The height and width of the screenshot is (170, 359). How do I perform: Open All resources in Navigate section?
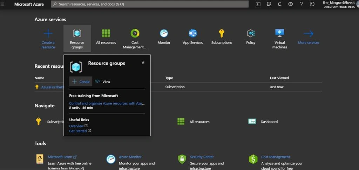(194, 122)
